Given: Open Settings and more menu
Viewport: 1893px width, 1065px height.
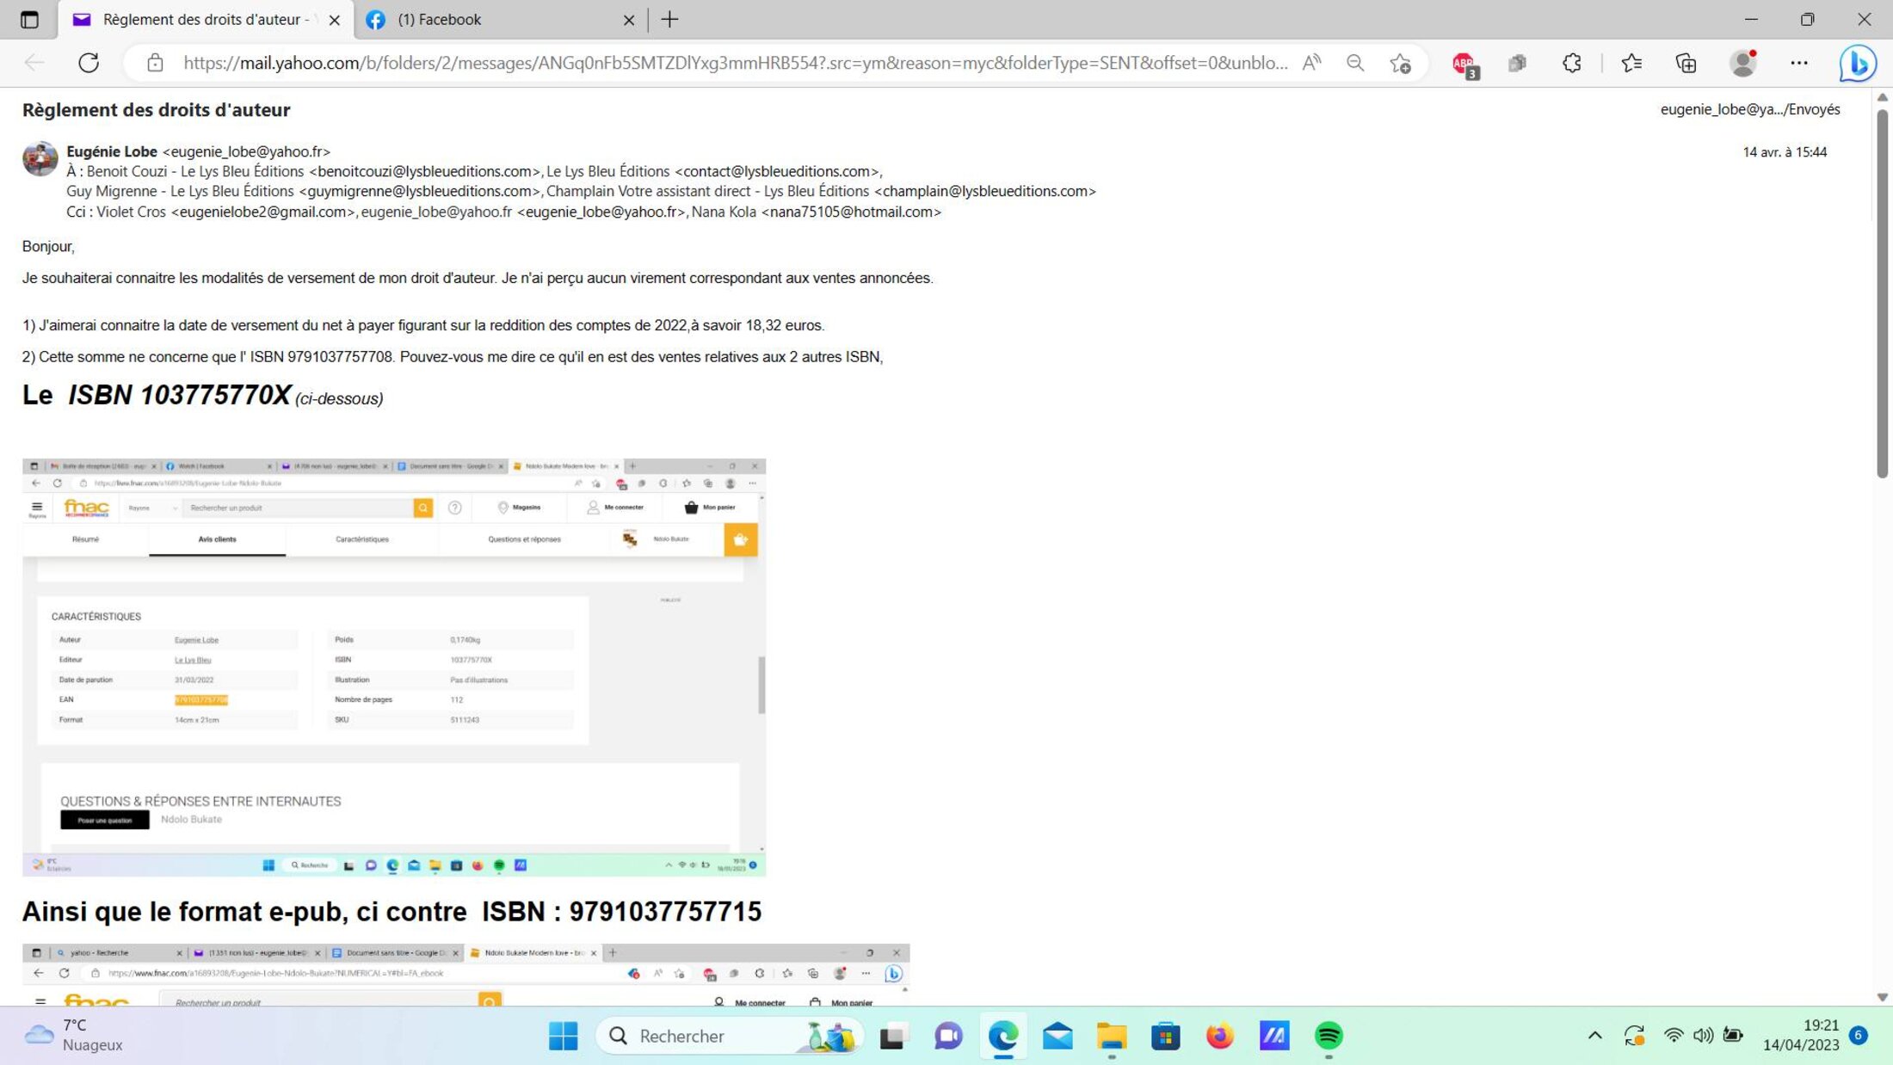Looking at the screenshot, I should (1799, 63).
